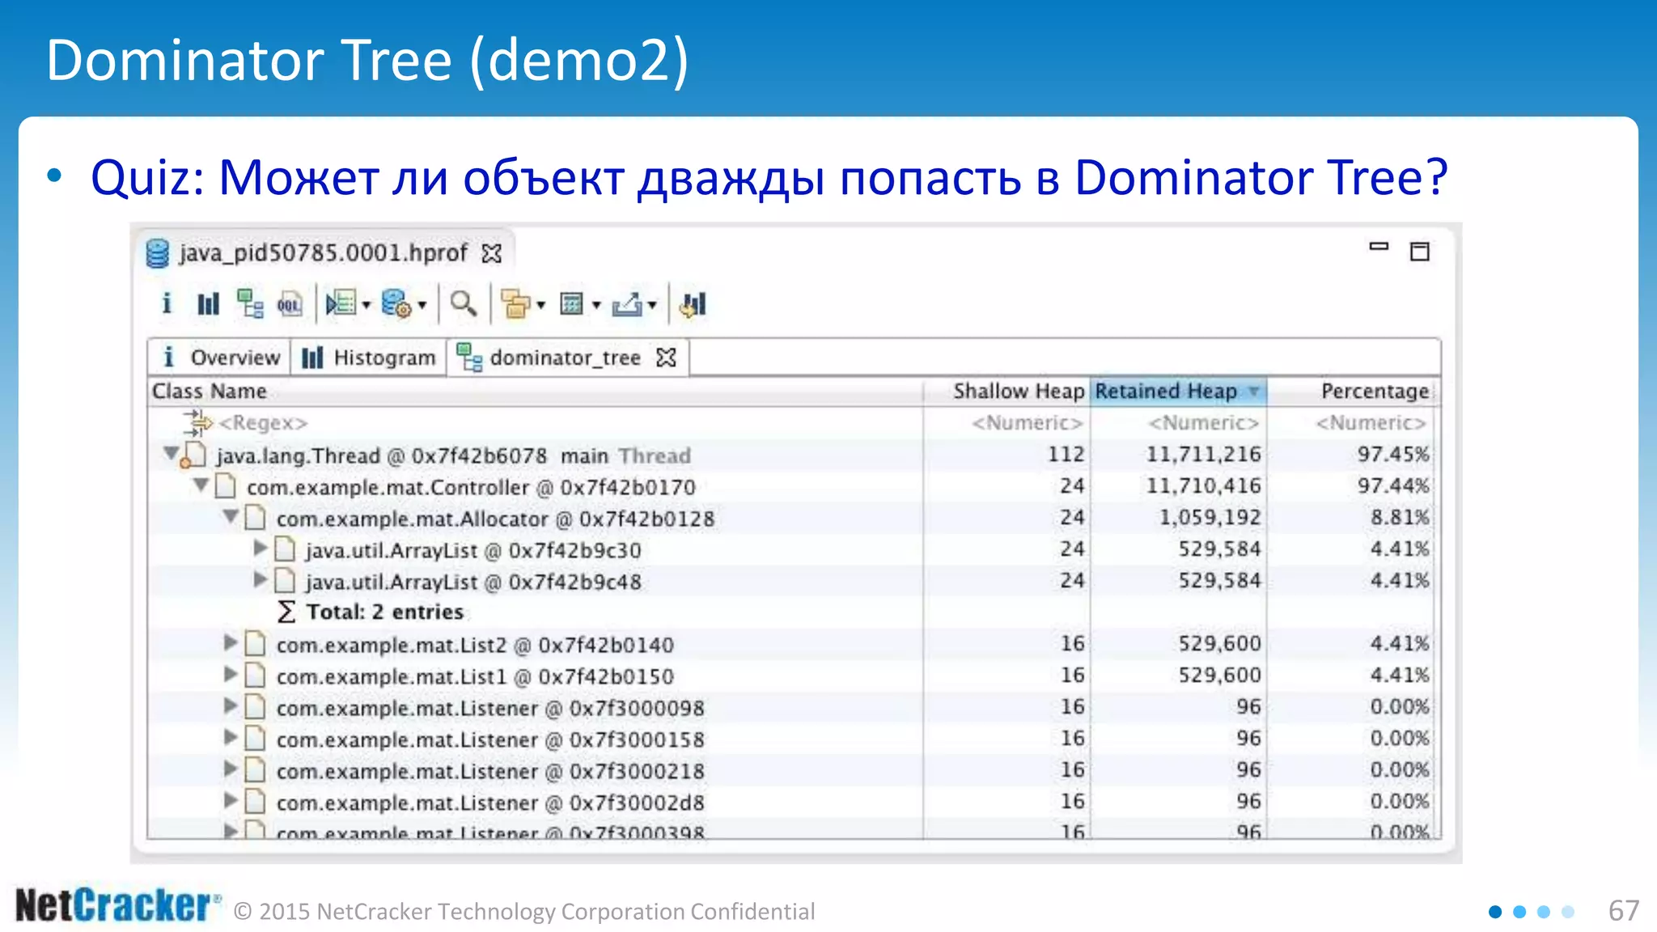Click the file icon beside Controller row

tap(226, 487)
